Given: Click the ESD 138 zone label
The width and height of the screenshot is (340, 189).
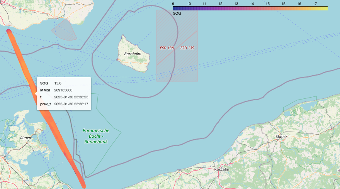Looking at the screenshot, I should [167, 48].
